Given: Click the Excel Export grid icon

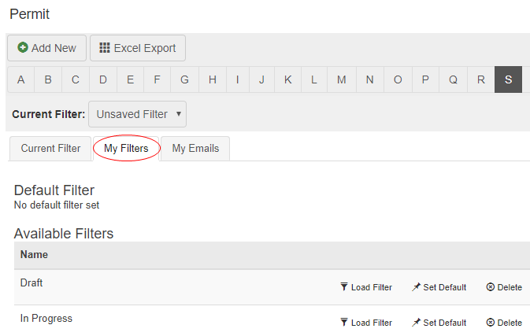Looking at the screenshot, I should point(105,48).
